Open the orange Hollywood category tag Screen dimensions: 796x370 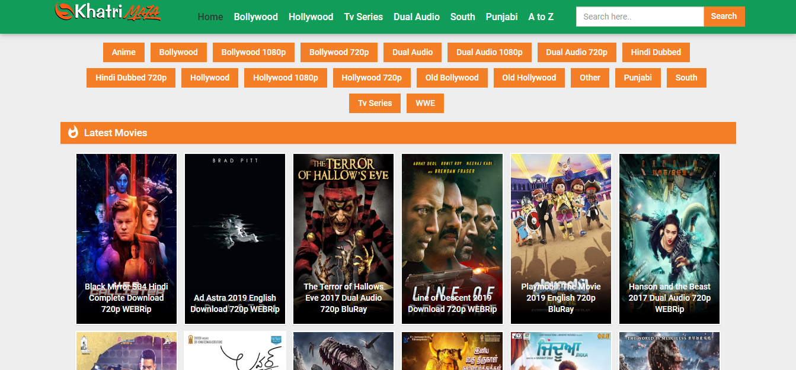pos(210,78)
